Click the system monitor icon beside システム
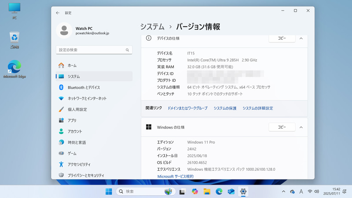The height and width of the screenshot is (198, 352). [x=61, y=76]
